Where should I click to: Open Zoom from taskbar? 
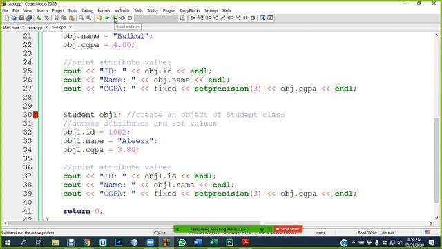[151, 242]
